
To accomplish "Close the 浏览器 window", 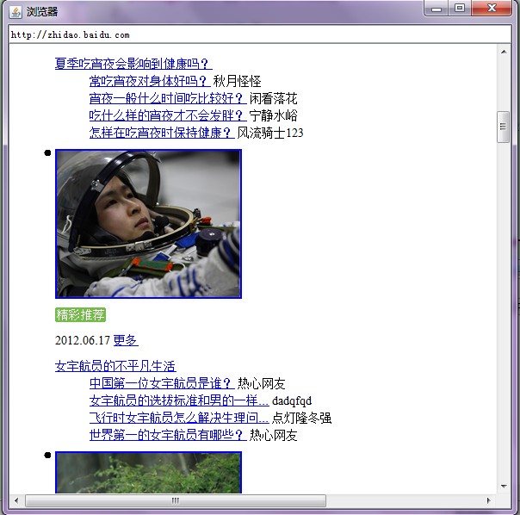I will 491,9.
